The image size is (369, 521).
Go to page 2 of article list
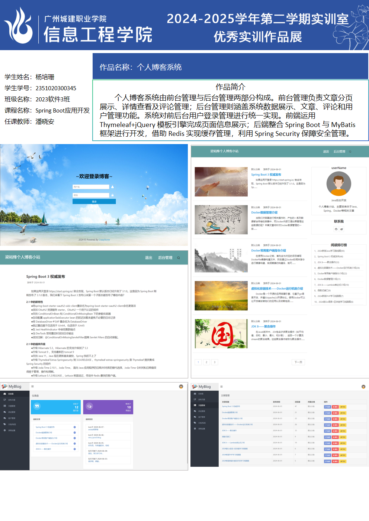(x=206, y=362)
